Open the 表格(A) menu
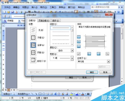The width and height of the screenshot is (125, 101). [62, 7]
